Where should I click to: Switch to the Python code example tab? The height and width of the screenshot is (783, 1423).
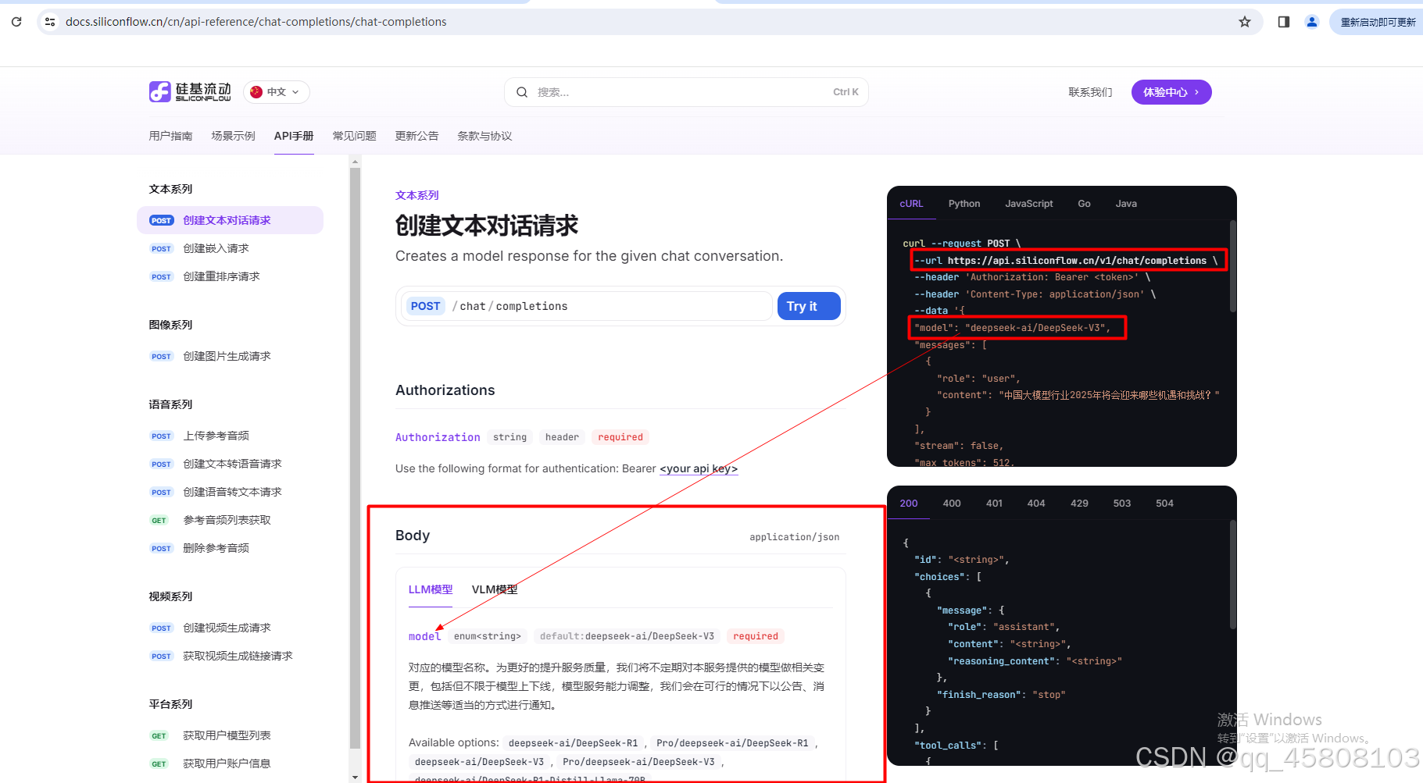(964, 204)
